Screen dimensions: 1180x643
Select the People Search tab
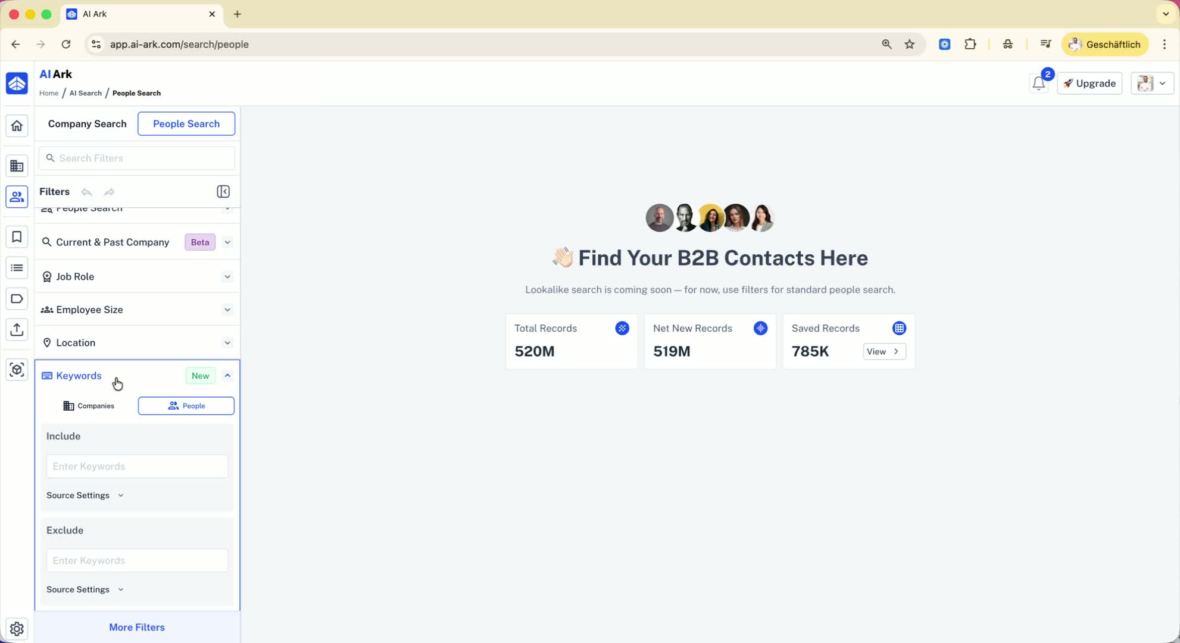click(x=186, y=124)
